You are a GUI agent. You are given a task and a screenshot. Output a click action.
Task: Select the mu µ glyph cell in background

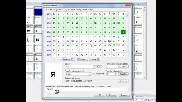click(x=138, y=67)
